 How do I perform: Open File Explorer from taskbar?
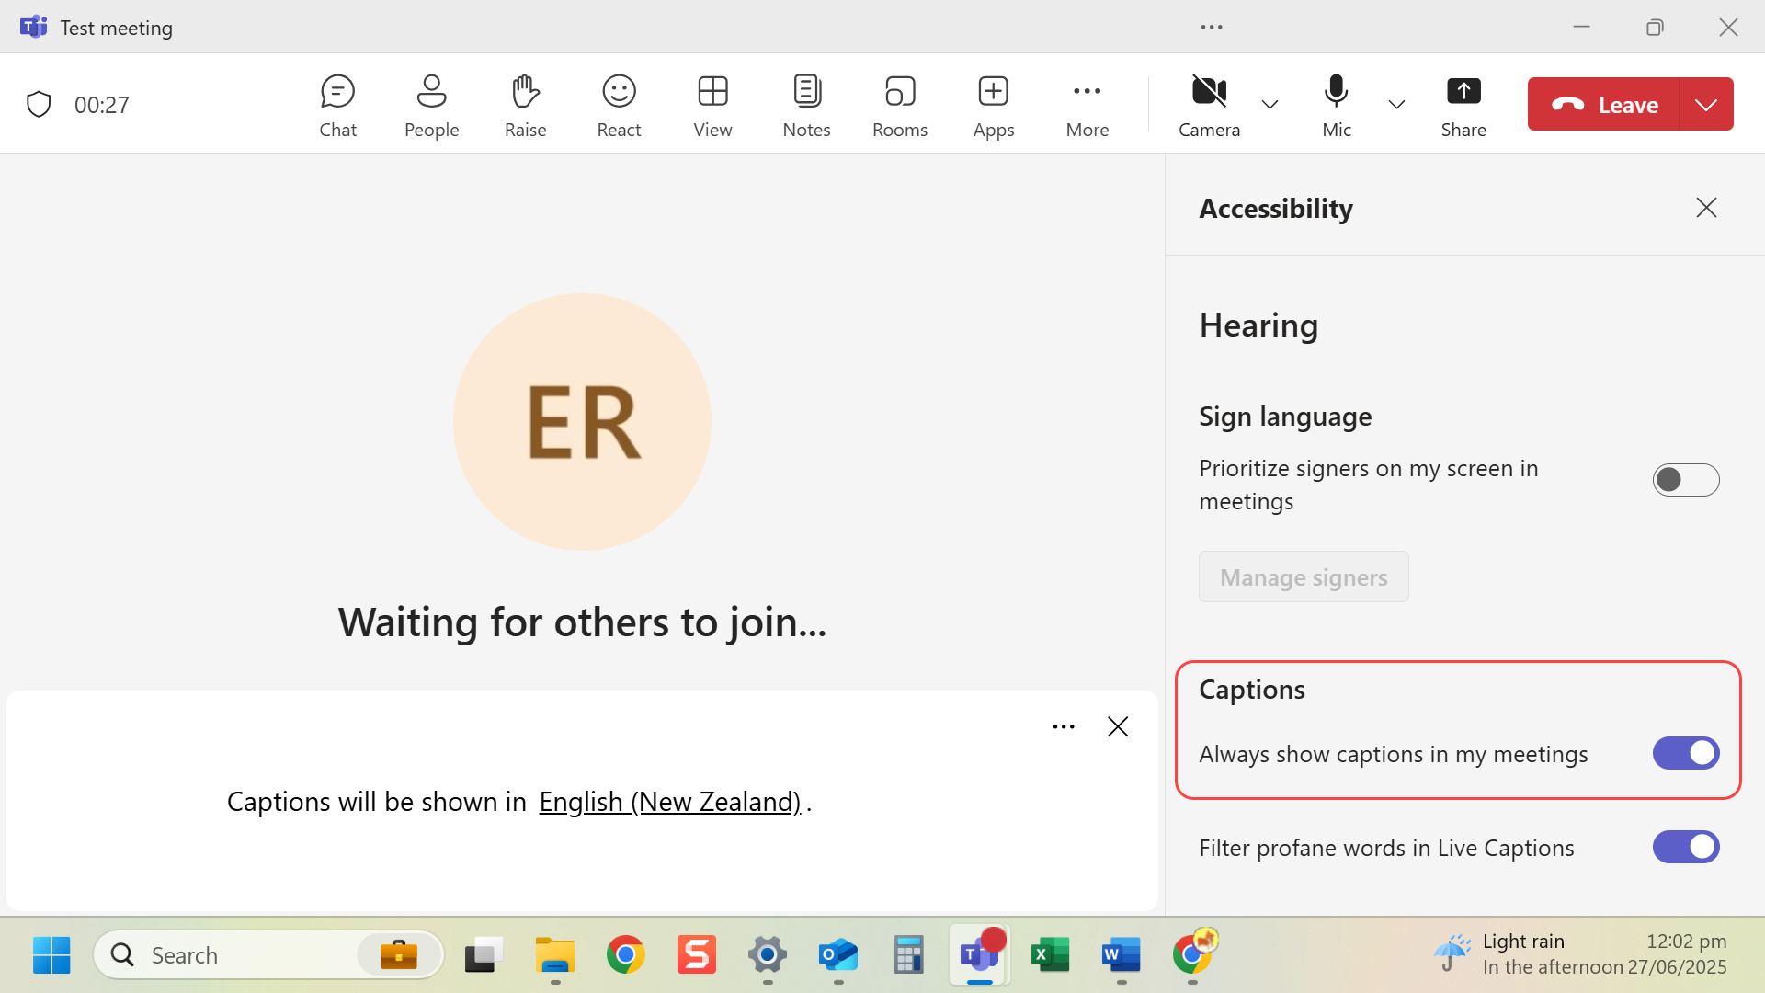coord(555,955)
